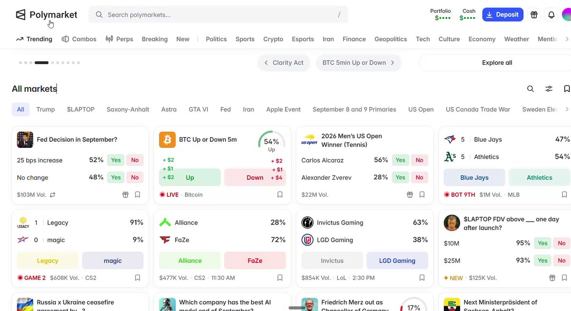The height and width of the screenshot is (311, 571).
Task: Open the filter sliders icon for All markets
Action: tap(549, 88)
